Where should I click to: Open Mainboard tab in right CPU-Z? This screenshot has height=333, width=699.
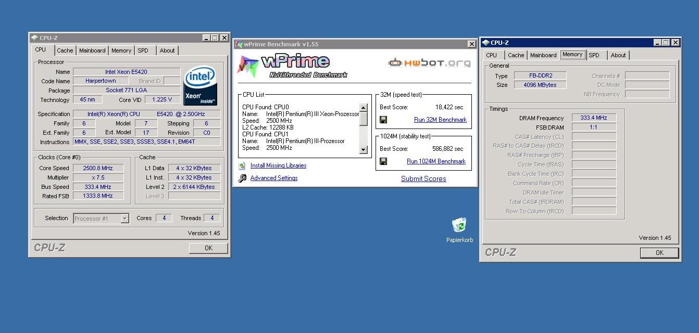coord(543,55)
